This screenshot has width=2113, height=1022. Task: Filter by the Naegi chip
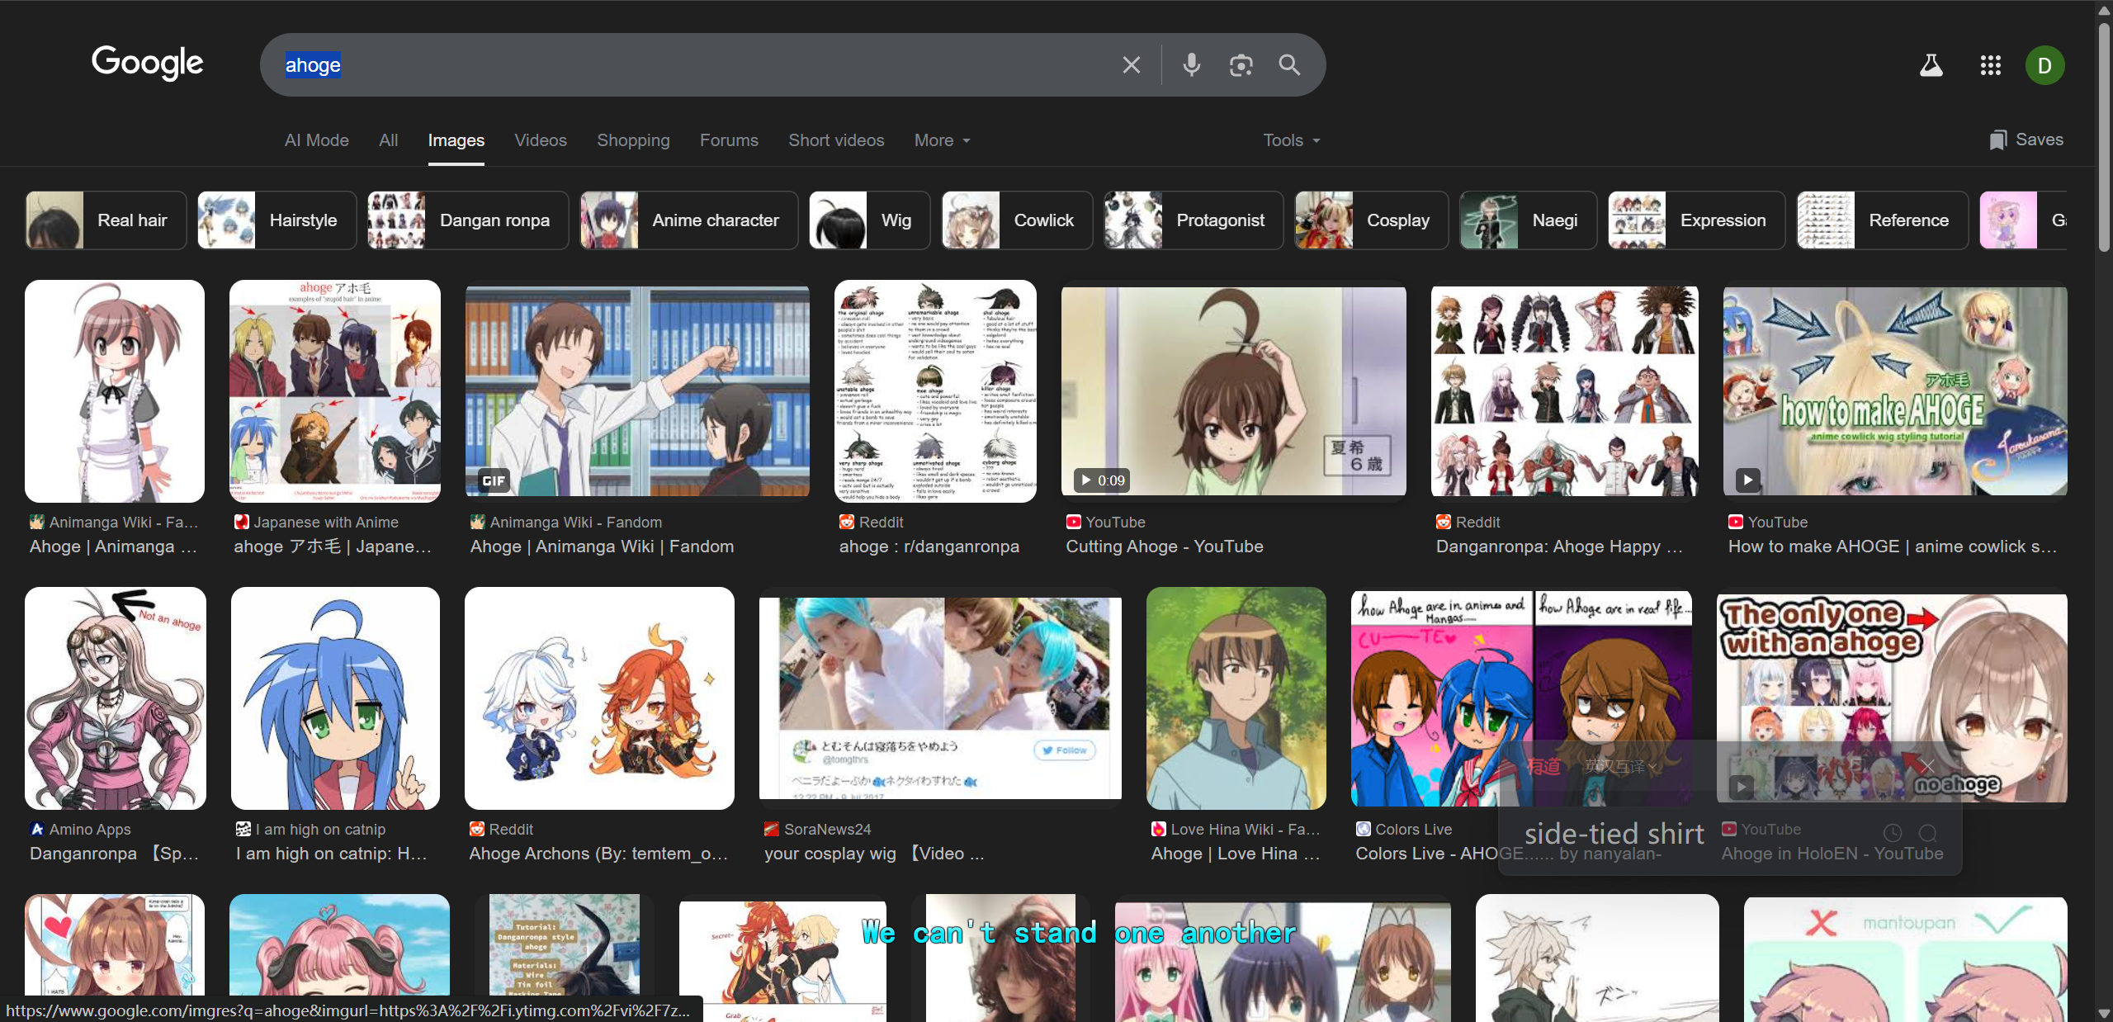(x=1528, y=220)
